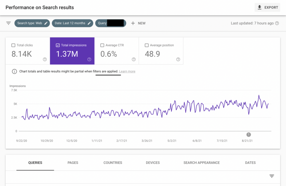Click the download icon beside Export
286x186 pixels.
pos(259,7)
